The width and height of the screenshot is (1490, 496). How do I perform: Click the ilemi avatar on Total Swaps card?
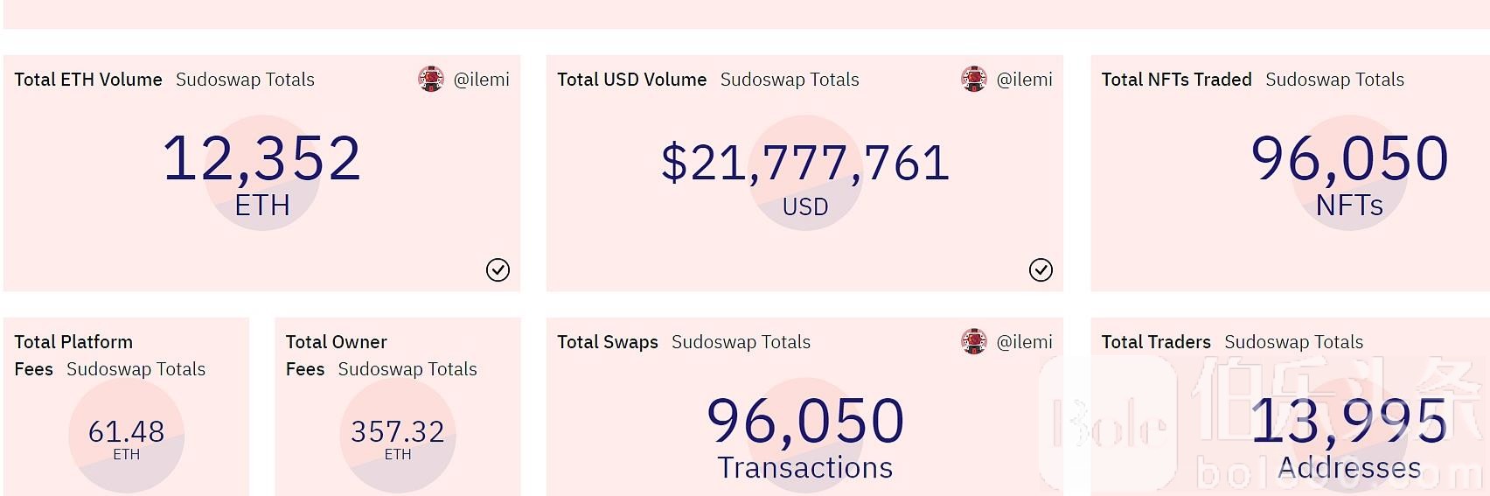[x=973, y=342]
